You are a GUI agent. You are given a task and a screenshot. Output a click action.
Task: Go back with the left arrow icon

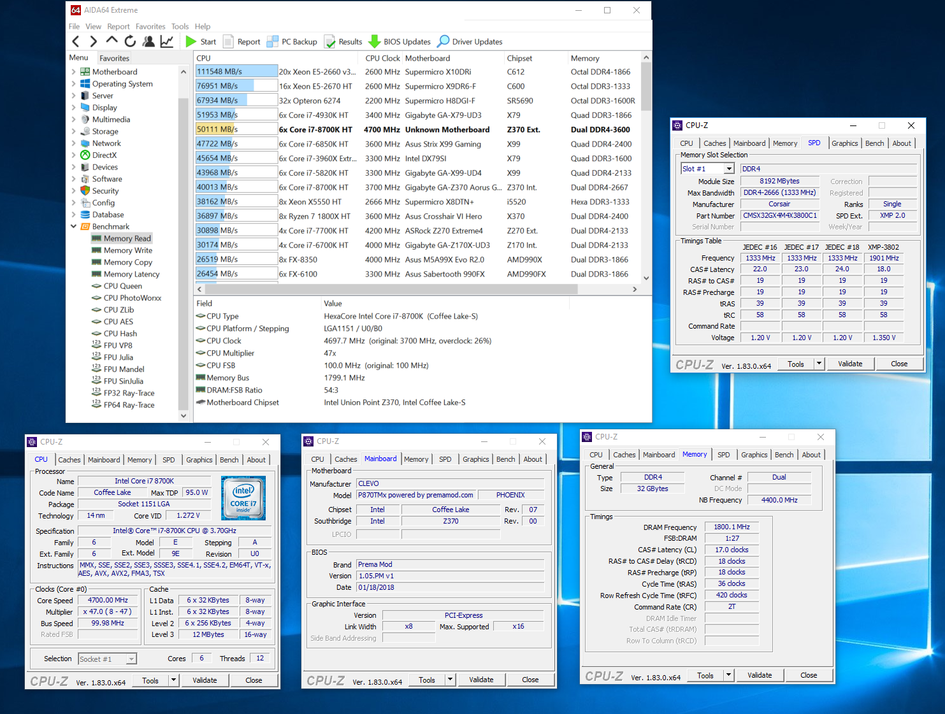click(76, 41)
